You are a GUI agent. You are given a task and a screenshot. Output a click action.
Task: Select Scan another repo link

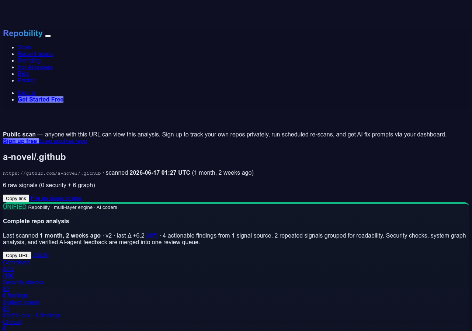tap(63, 141)
